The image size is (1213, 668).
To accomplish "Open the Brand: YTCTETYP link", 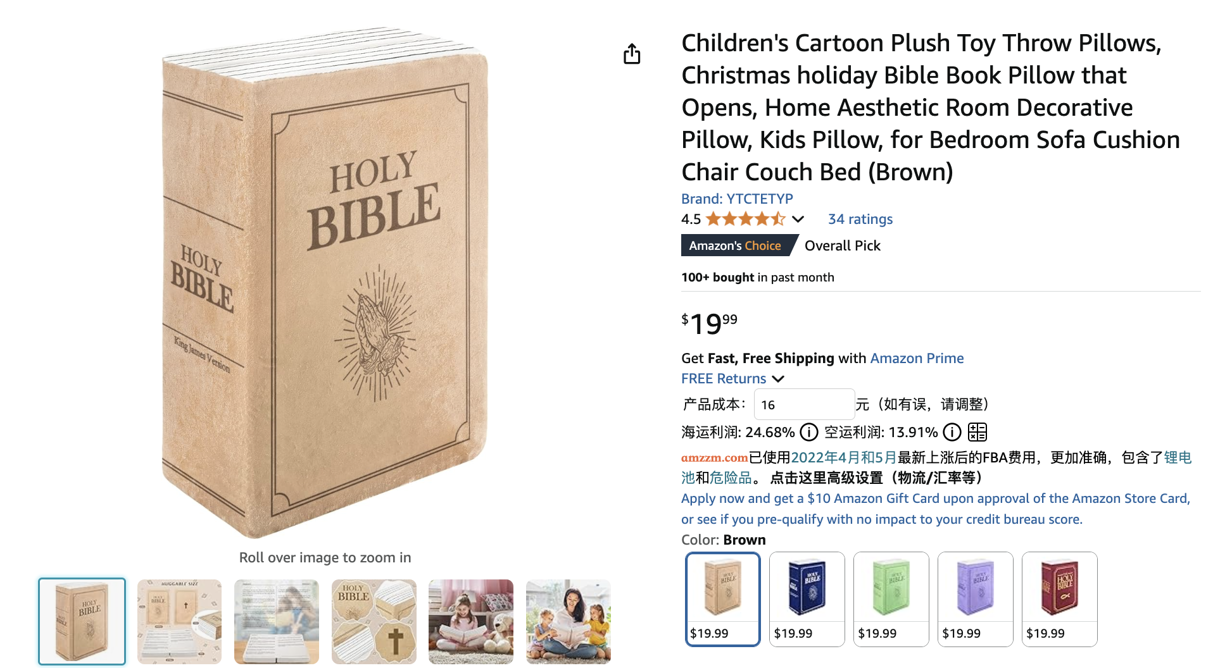I will 737,199.
